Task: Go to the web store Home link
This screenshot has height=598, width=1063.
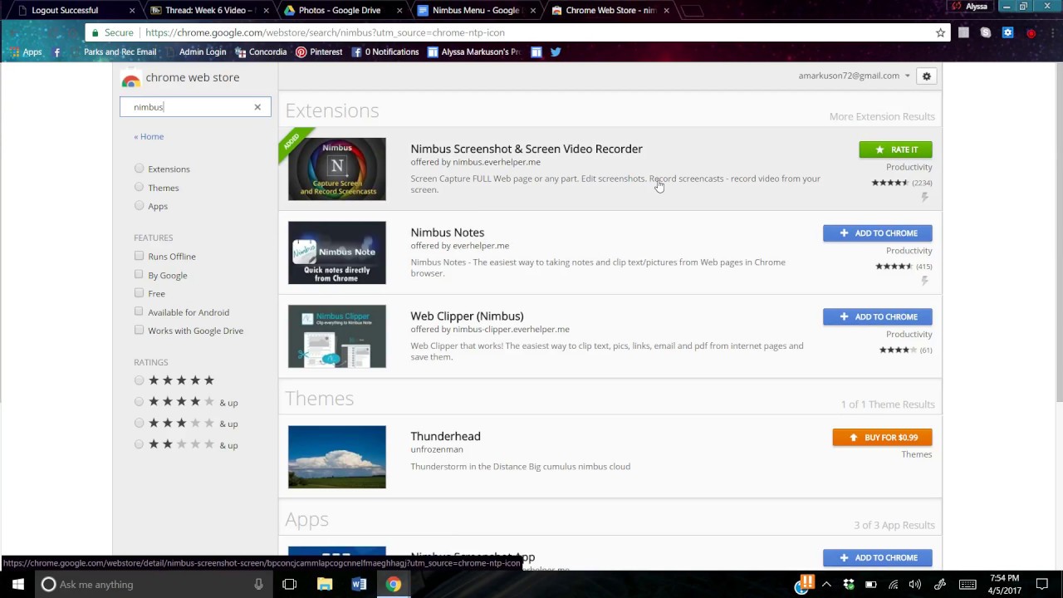Action: click(149, 136)
